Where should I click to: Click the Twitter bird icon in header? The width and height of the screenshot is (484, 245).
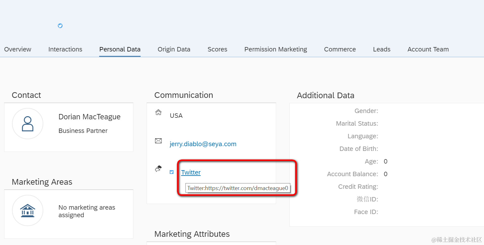click(x=60, y=26)
